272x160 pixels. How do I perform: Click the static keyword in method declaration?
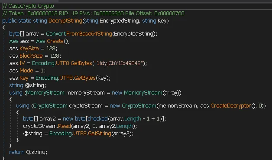point(25,21)
